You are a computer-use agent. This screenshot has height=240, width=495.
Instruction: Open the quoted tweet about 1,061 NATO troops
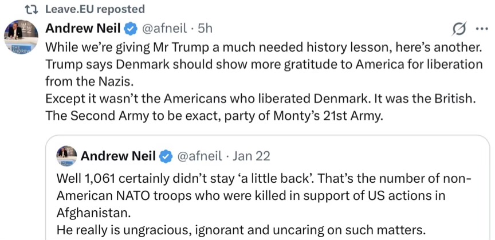[x=264, y=196]
